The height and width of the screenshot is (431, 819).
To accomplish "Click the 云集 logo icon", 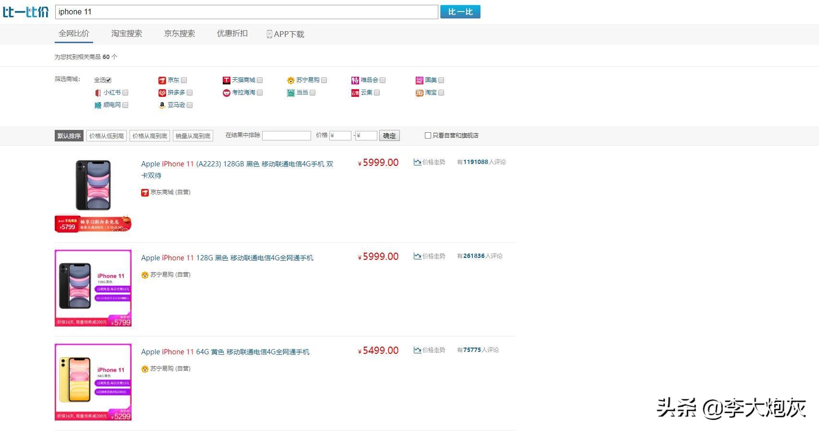I will (355, 93).
